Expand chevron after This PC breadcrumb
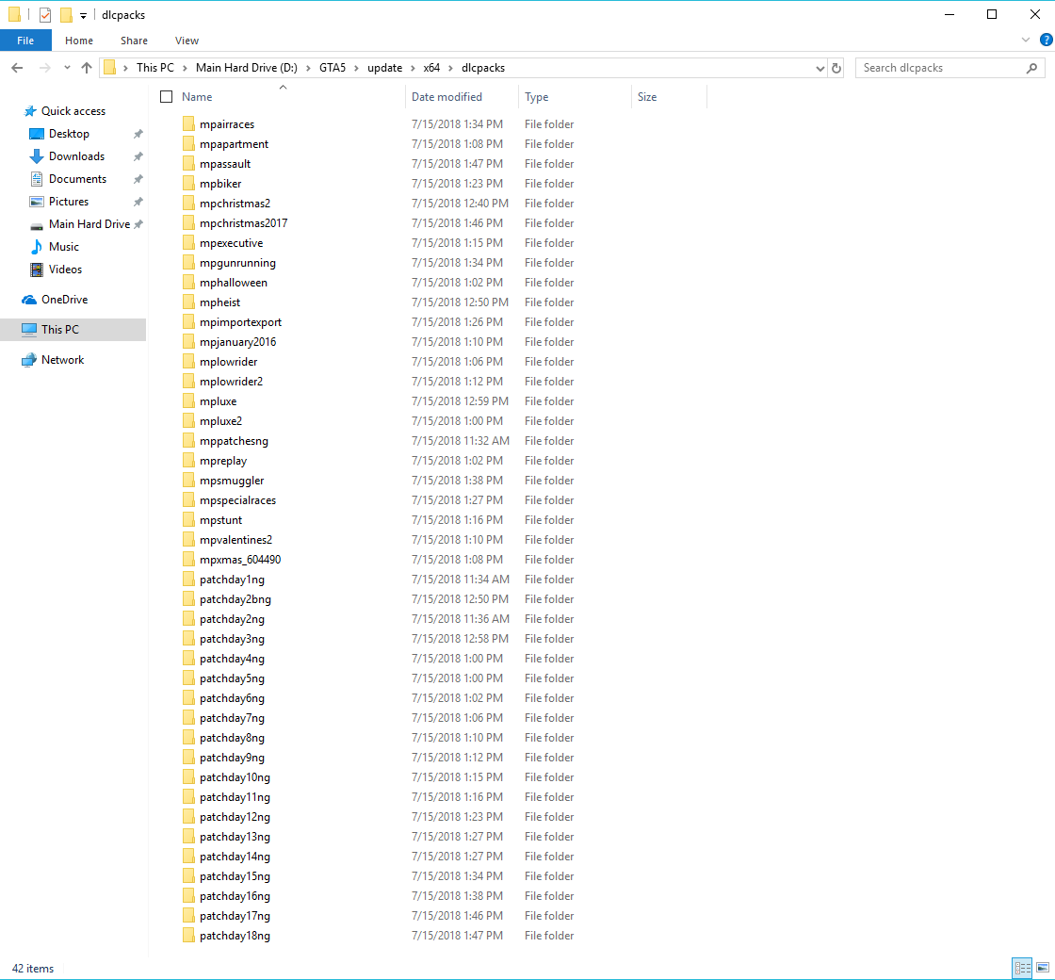The image size is (1055, 980). [x=185, y=68]
